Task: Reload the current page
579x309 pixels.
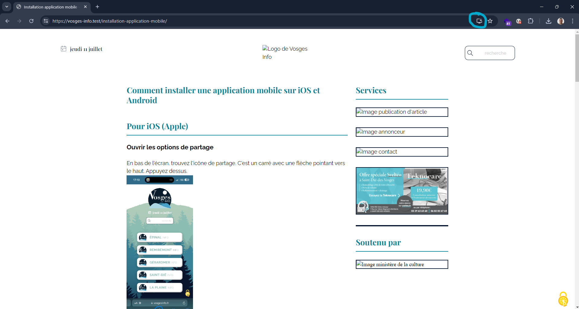Action: [x=31, y=21]
